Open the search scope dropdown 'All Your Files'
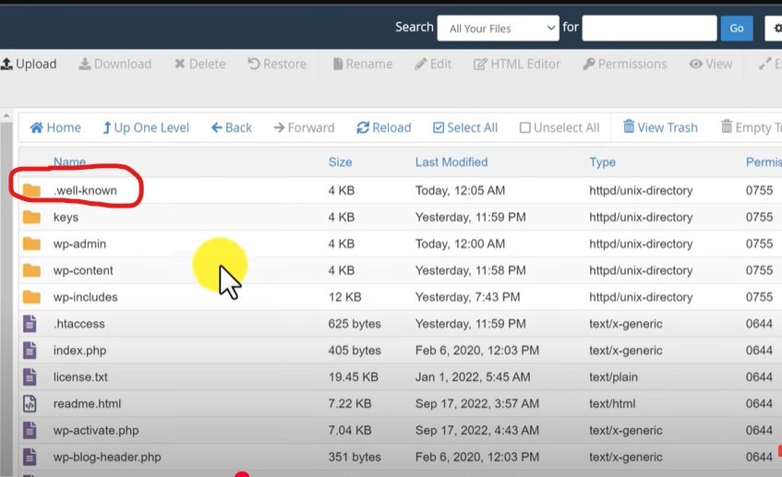782x477 pixels. [498, 28]
